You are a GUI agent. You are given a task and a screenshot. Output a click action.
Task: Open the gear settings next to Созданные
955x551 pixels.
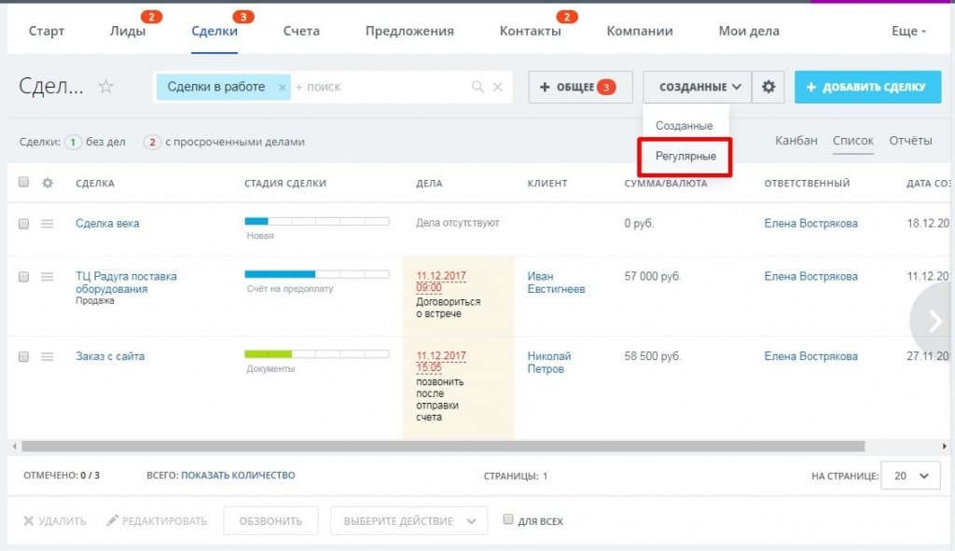tap(768, 87)
